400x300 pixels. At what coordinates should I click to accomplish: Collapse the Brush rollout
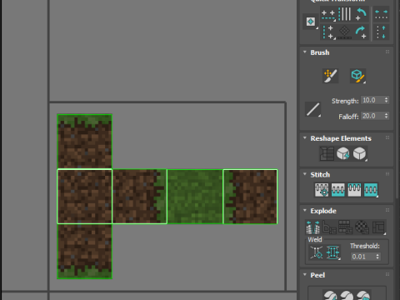(x=305, y=52)
